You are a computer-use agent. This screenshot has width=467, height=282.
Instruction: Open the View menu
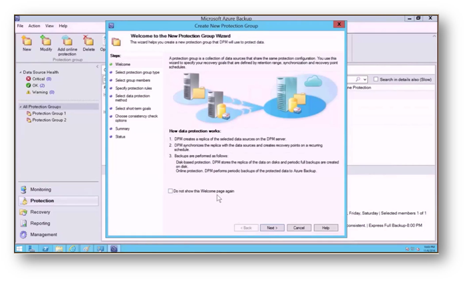(x=49, y=26)
